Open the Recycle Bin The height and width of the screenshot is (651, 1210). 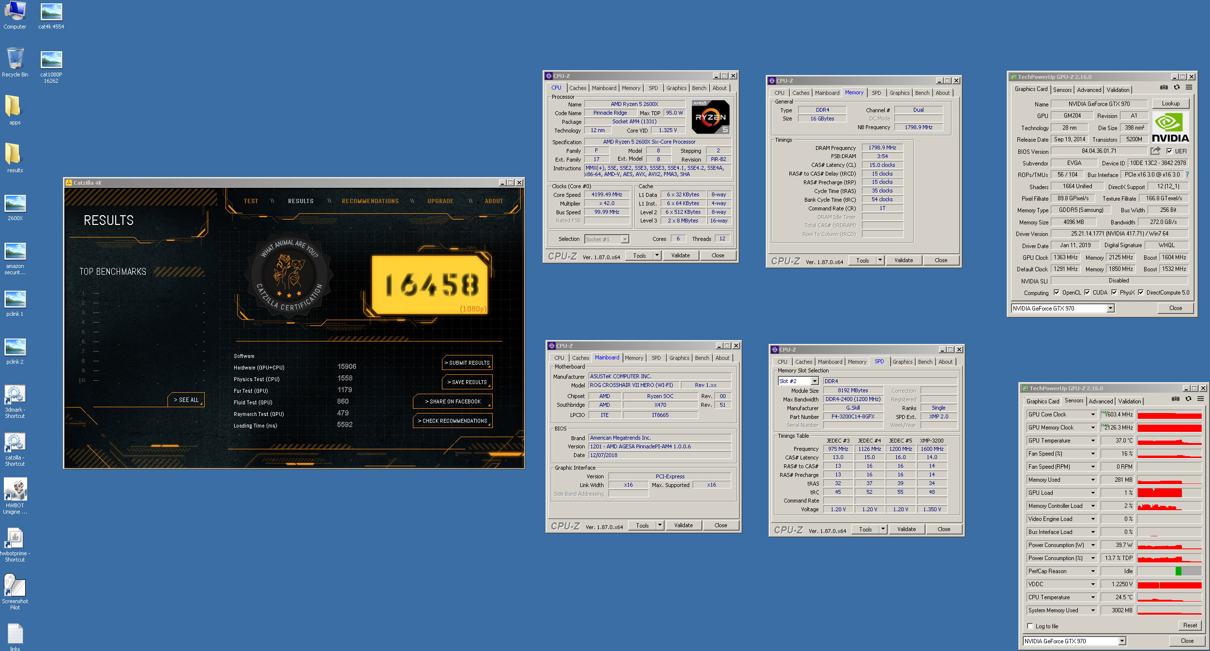tap(15, 62)
